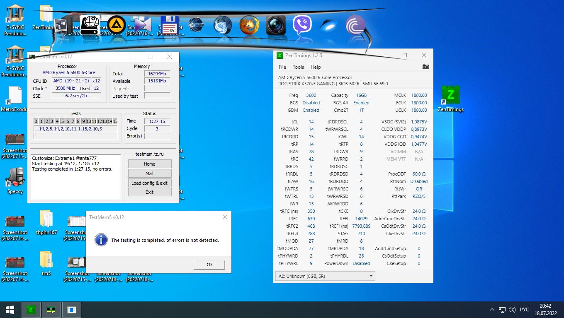Click the Status Time field in TestMem5
Image resolution: width=564 pixels, height=318 pixels.
tap(157, 121)
